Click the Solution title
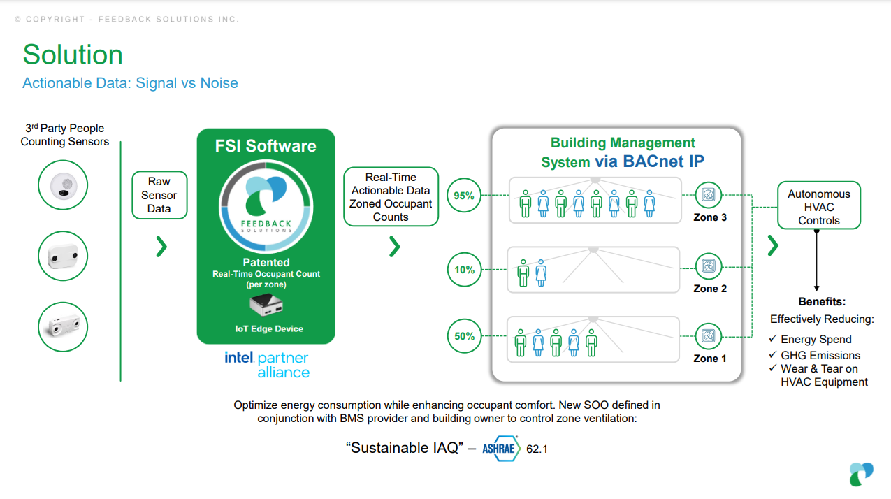 (x=73, y=55)
